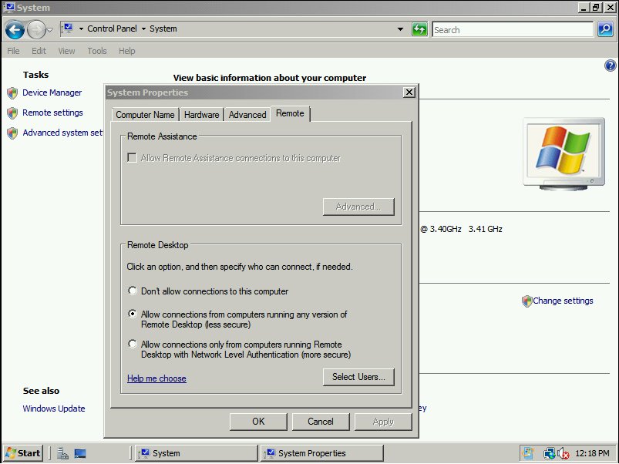Open the address bar history dropdown
This screenshot has width=619, height=464.
[x=400, y=29]
